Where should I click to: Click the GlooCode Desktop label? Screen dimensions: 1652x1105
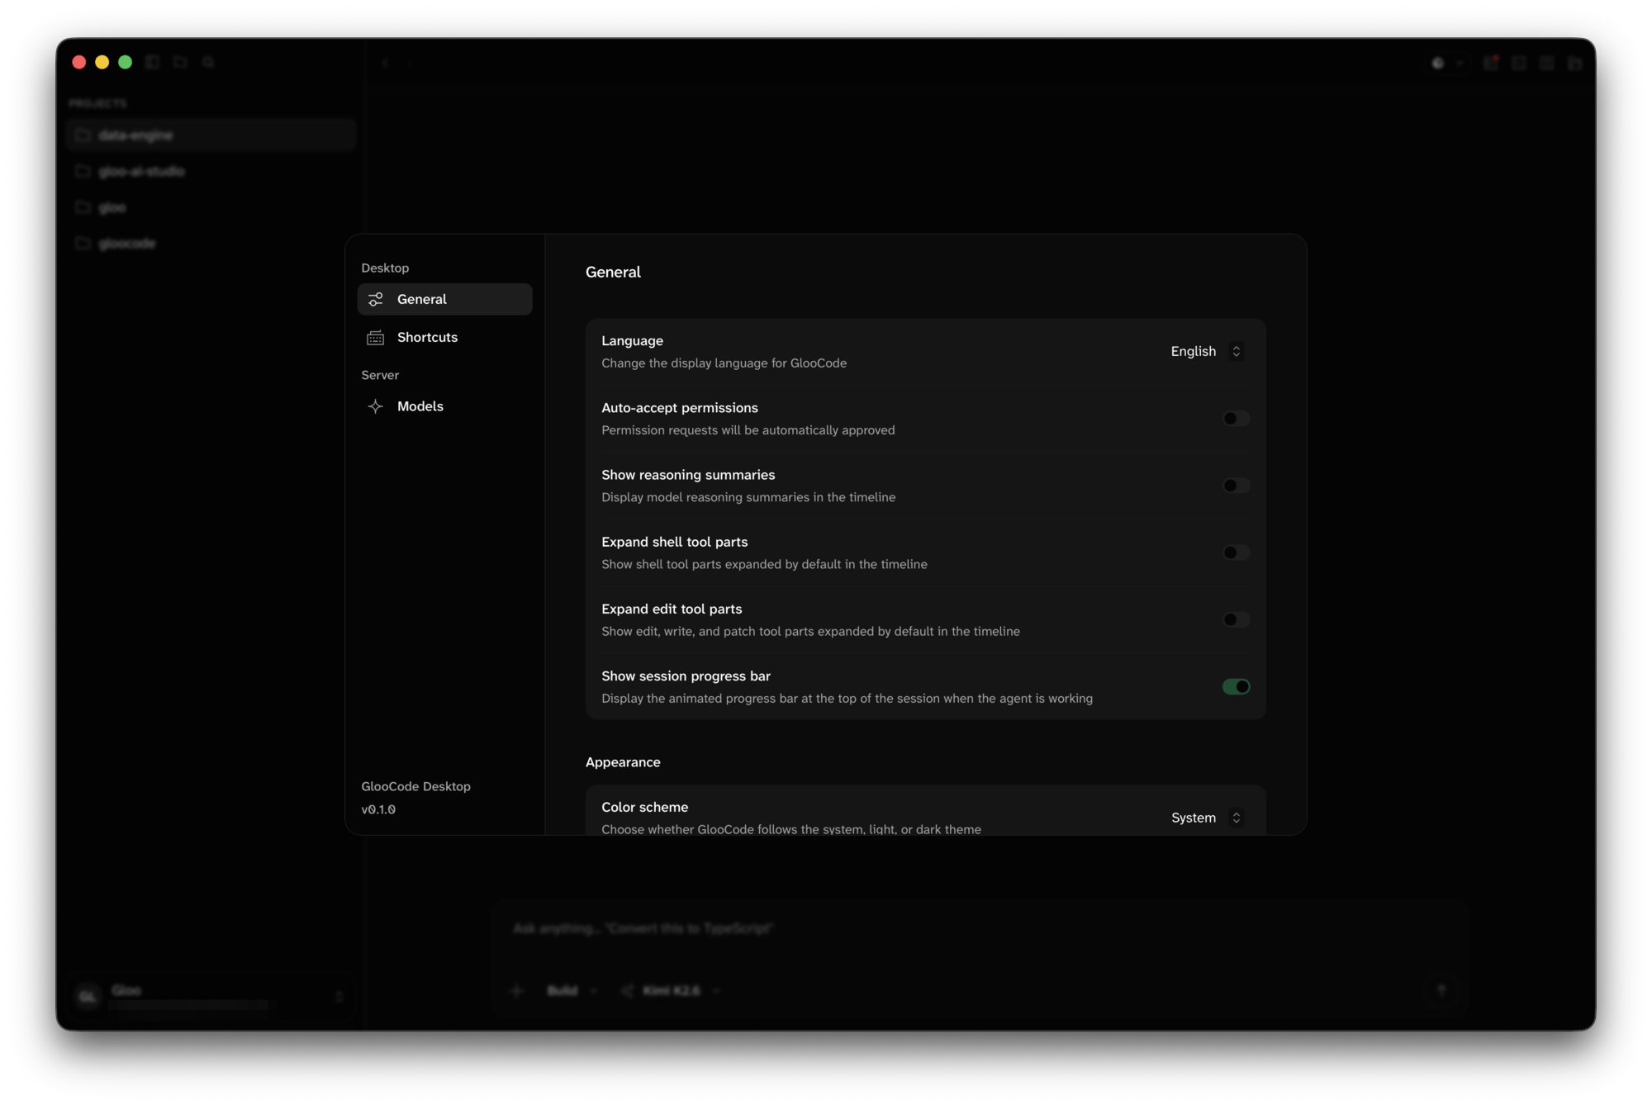pos(415,786)
